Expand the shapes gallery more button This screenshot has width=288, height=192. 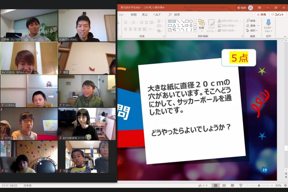click(x=195, y=30)
